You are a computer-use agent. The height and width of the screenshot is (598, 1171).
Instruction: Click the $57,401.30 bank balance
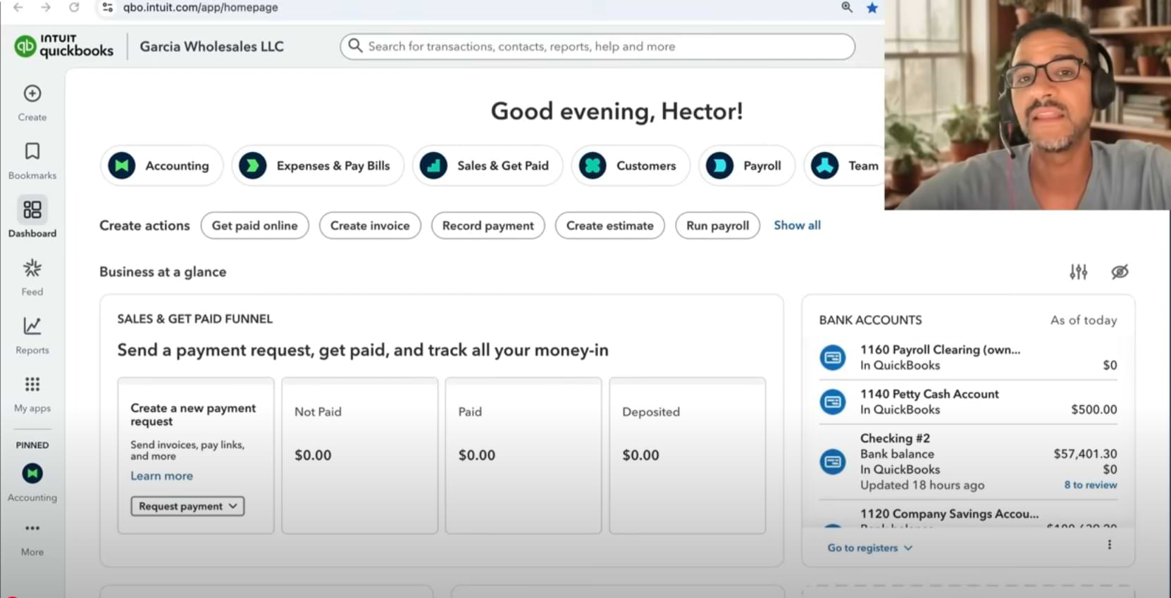tap(1085, 454)
